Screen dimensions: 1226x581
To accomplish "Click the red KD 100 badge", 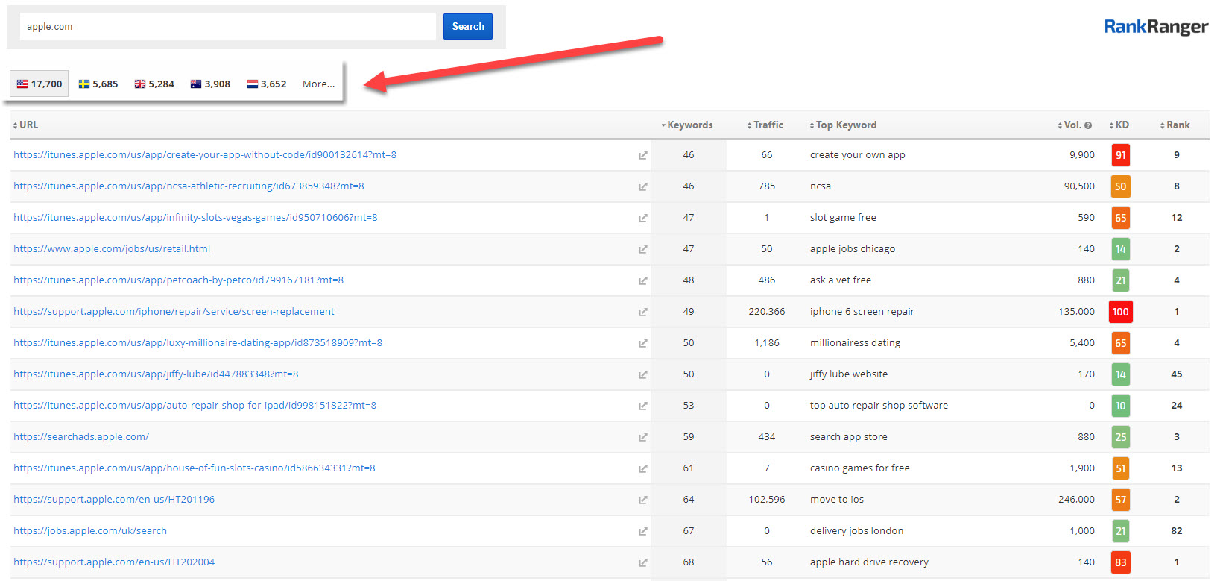I will pos(1120,312).
